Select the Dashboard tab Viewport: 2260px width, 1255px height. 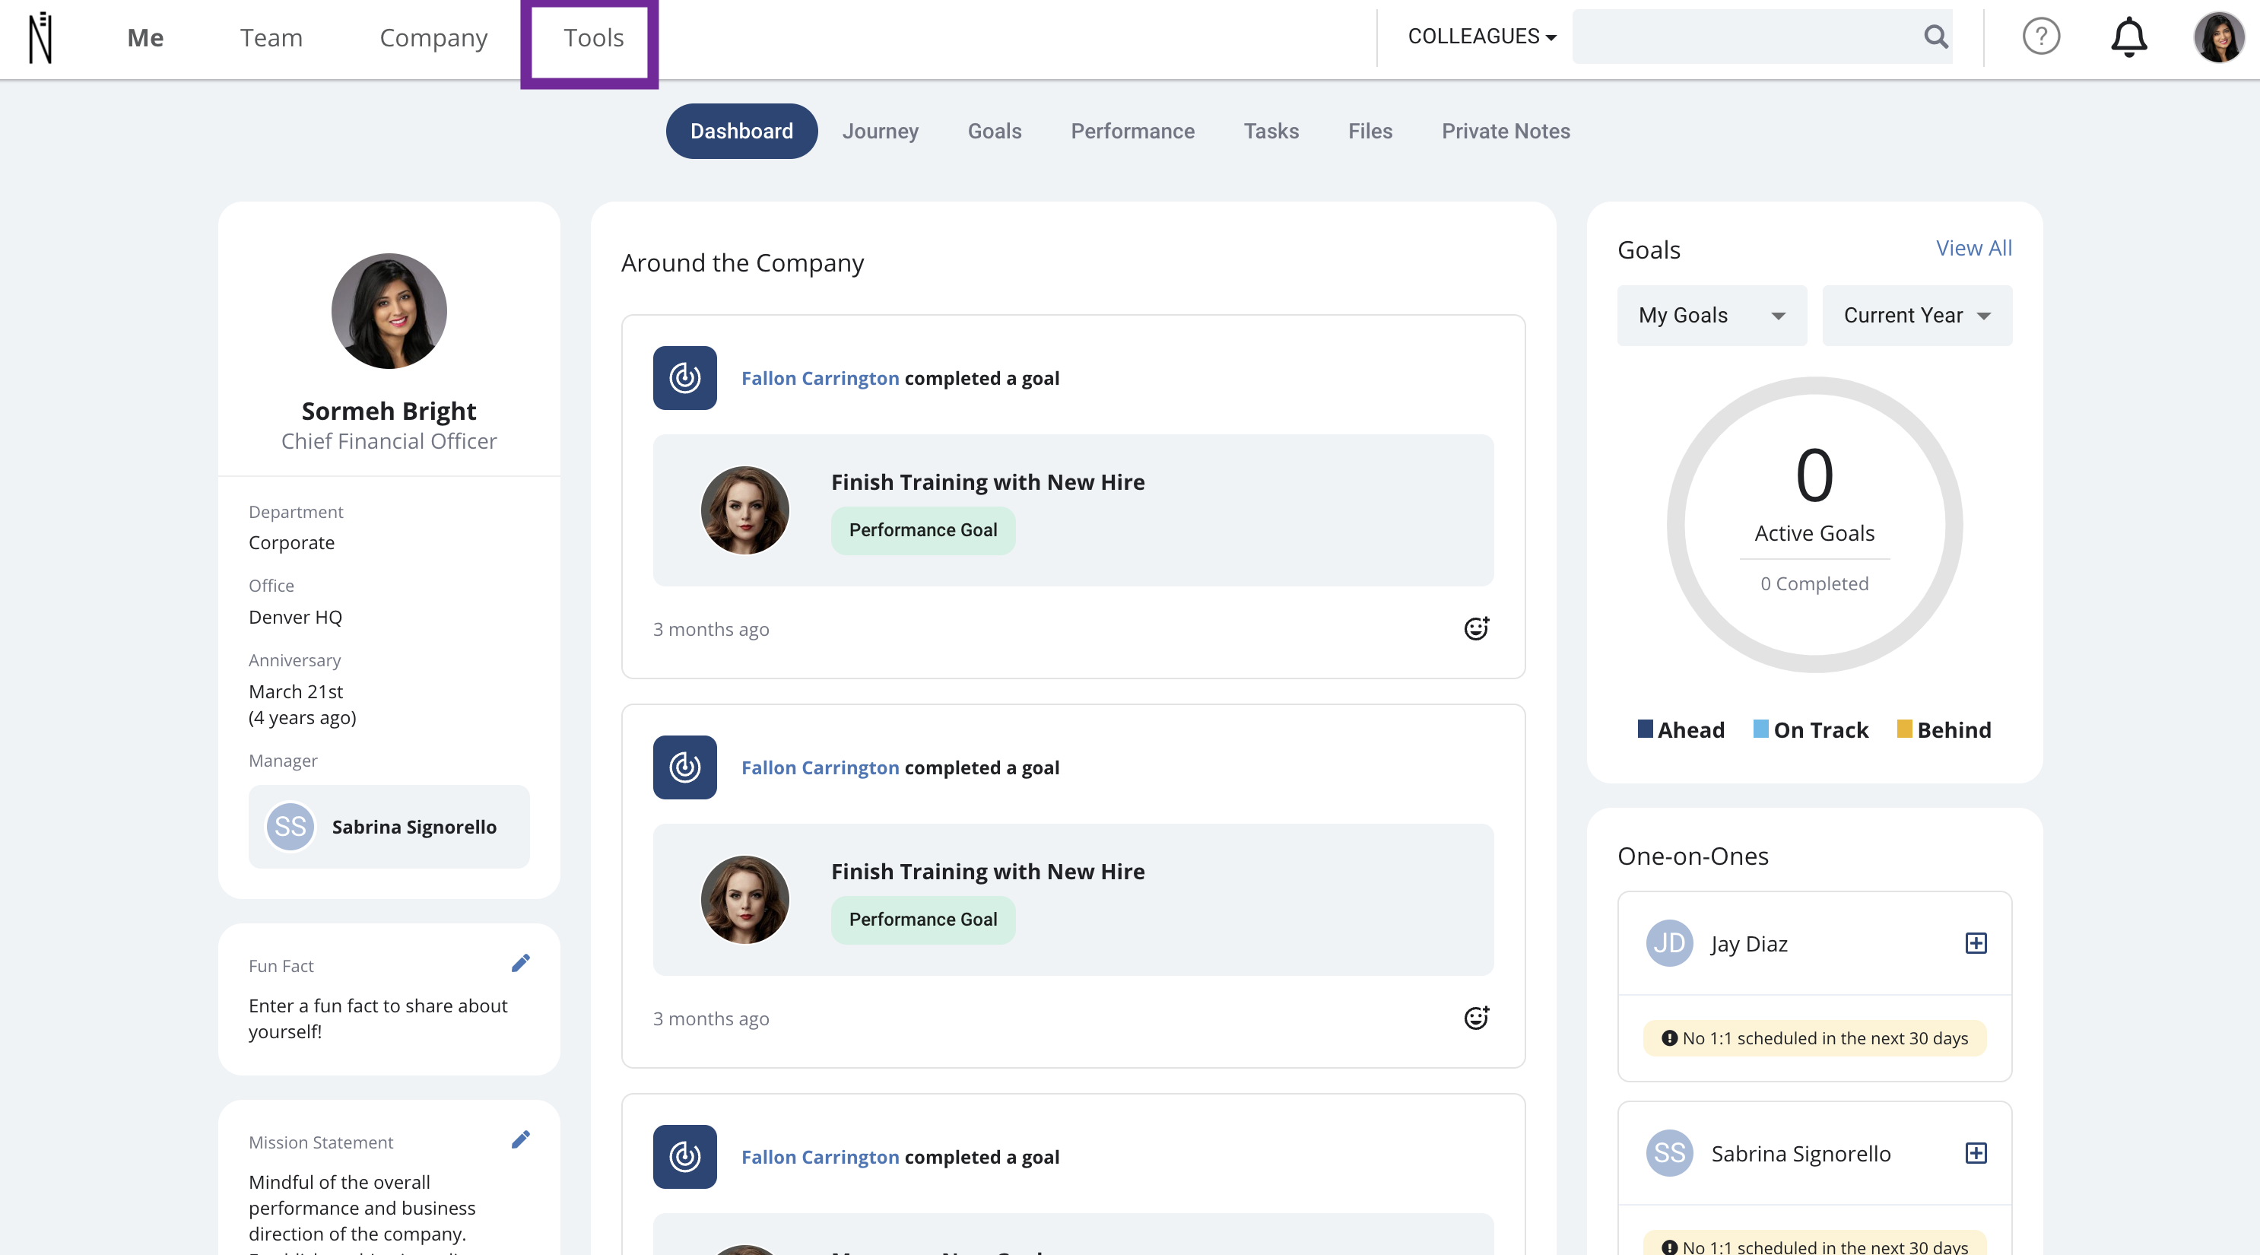(x=741, y=132)
